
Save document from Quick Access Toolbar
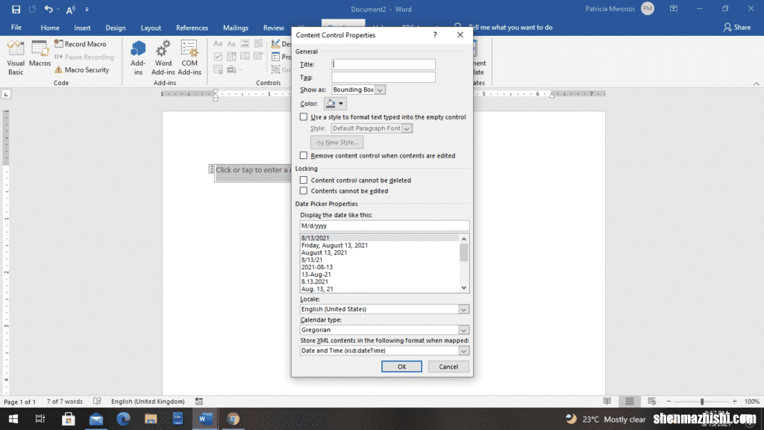16,9
